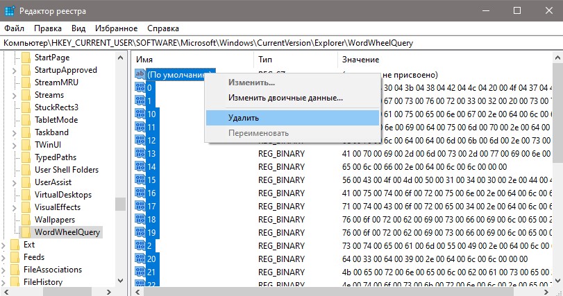Open the Справка menu
The image size is (563, 296).
coord(163,28)
